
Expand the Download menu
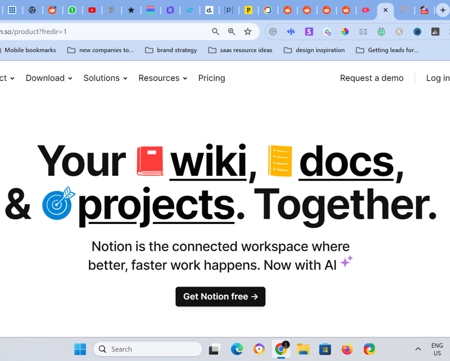point(49,78)
